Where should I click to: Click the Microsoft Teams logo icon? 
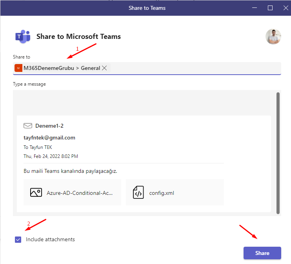23,37
